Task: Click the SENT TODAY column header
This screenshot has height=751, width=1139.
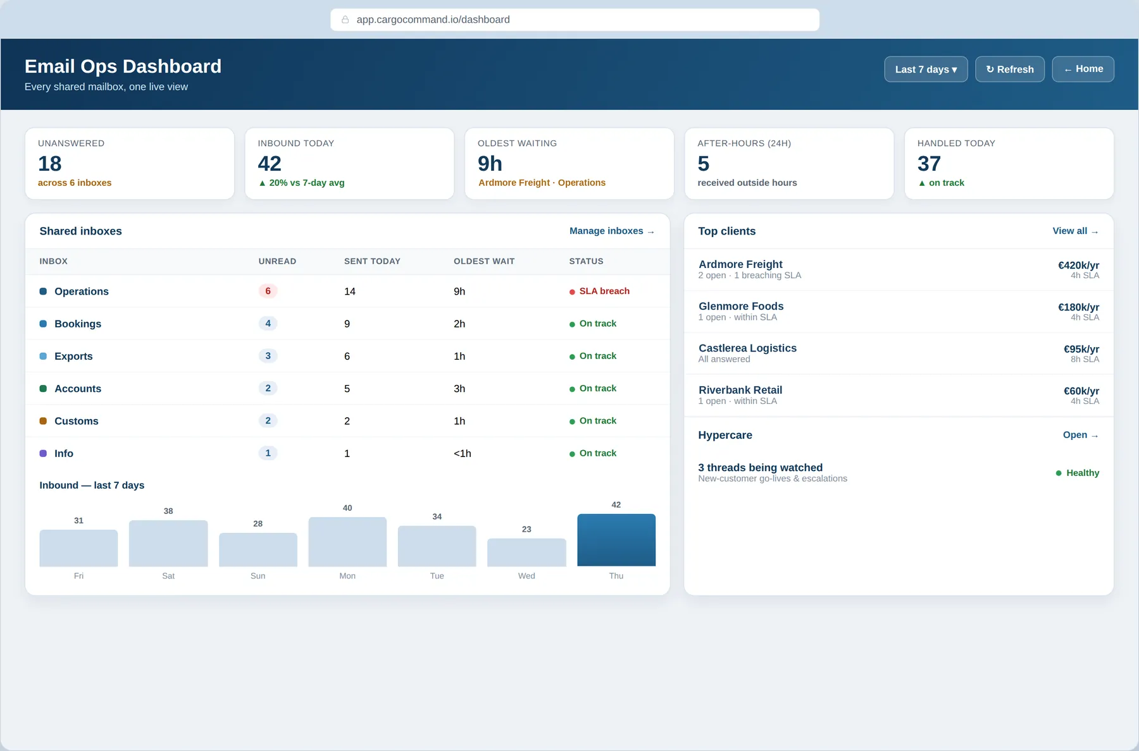Action: (372, 261)
